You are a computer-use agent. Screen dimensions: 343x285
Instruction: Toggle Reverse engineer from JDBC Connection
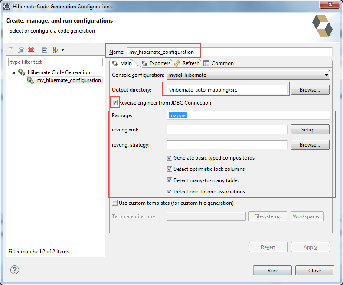coord(115,103)
